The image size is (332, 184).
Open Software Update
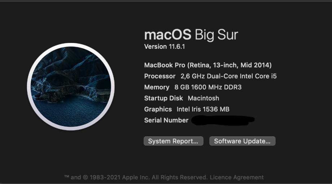point(242,141)
